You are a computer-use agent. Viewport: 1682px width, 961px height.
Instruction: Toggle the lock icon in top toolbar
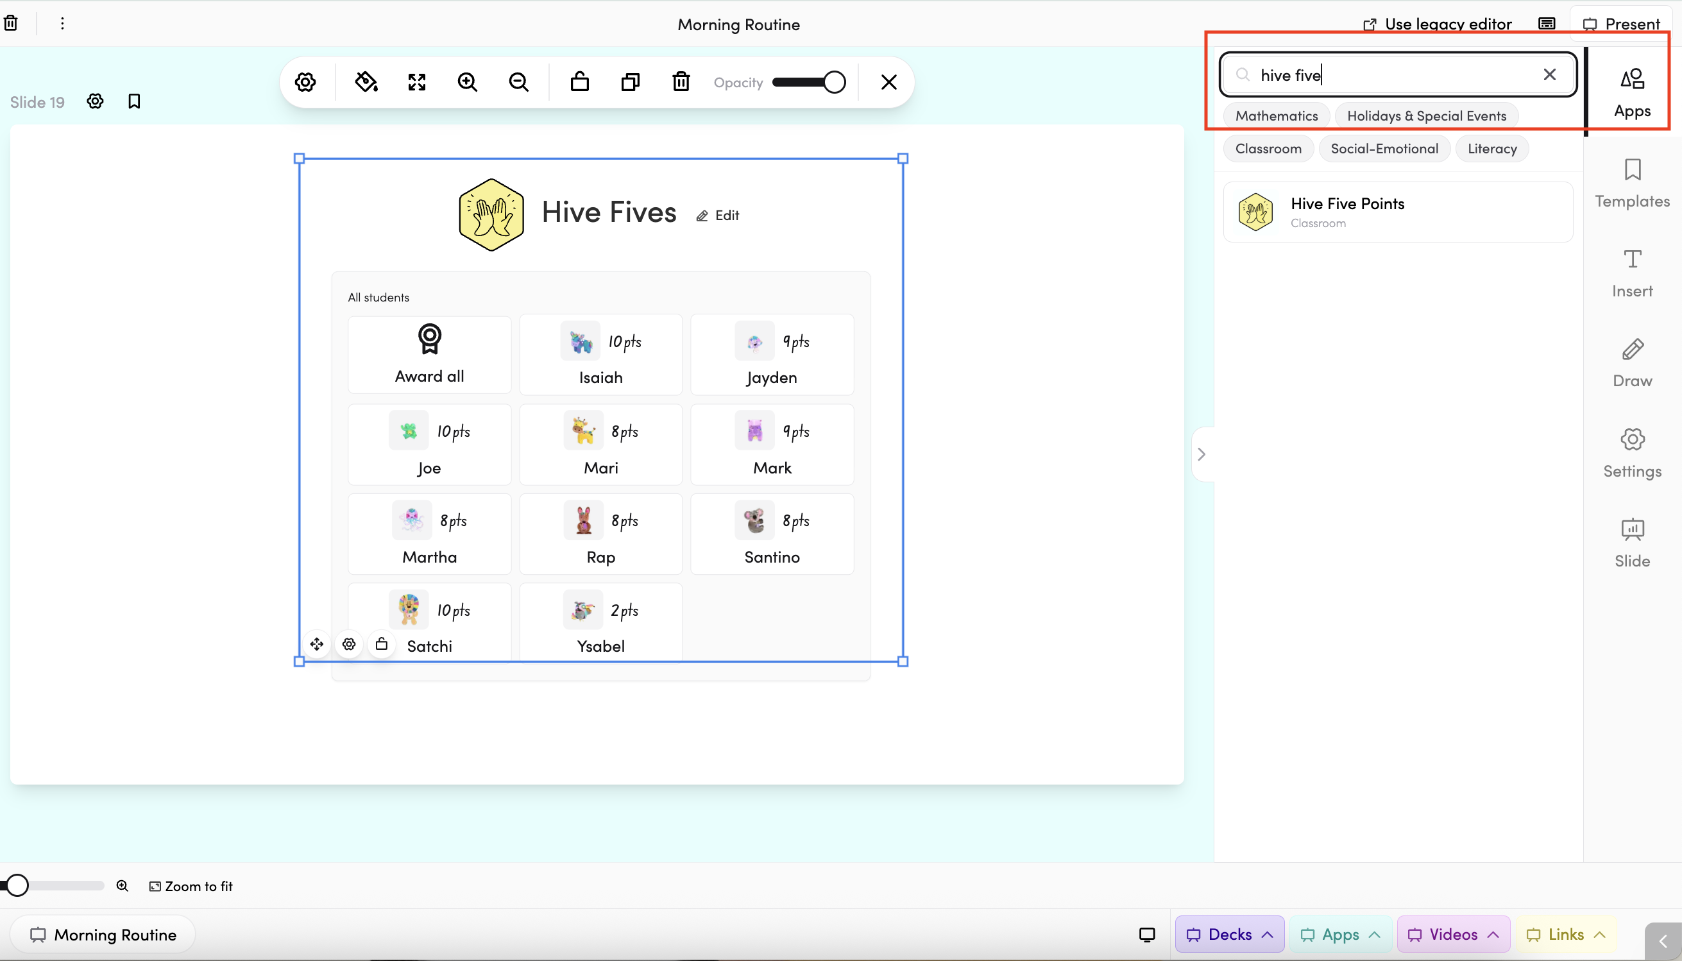click(579, 82)
